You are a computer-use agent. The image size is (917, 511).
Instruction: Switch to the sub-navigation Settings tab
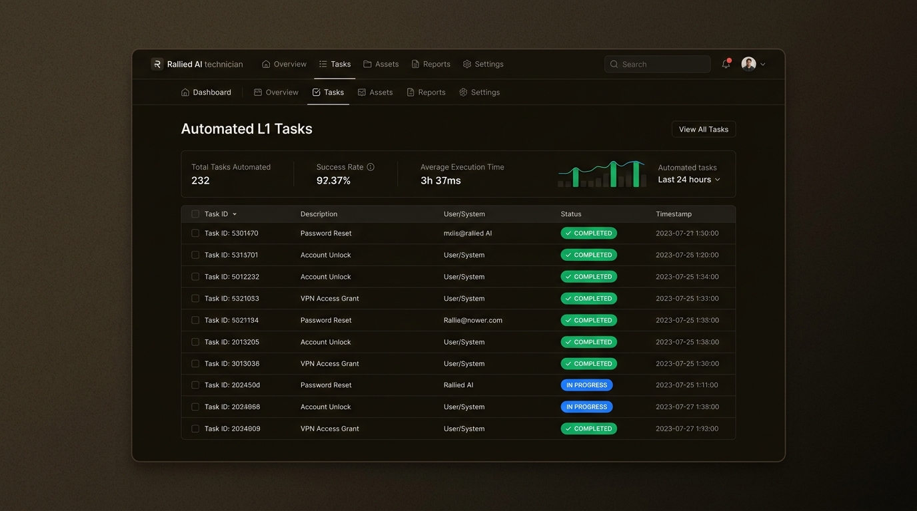pyautogui.click(x=479, y=92)
